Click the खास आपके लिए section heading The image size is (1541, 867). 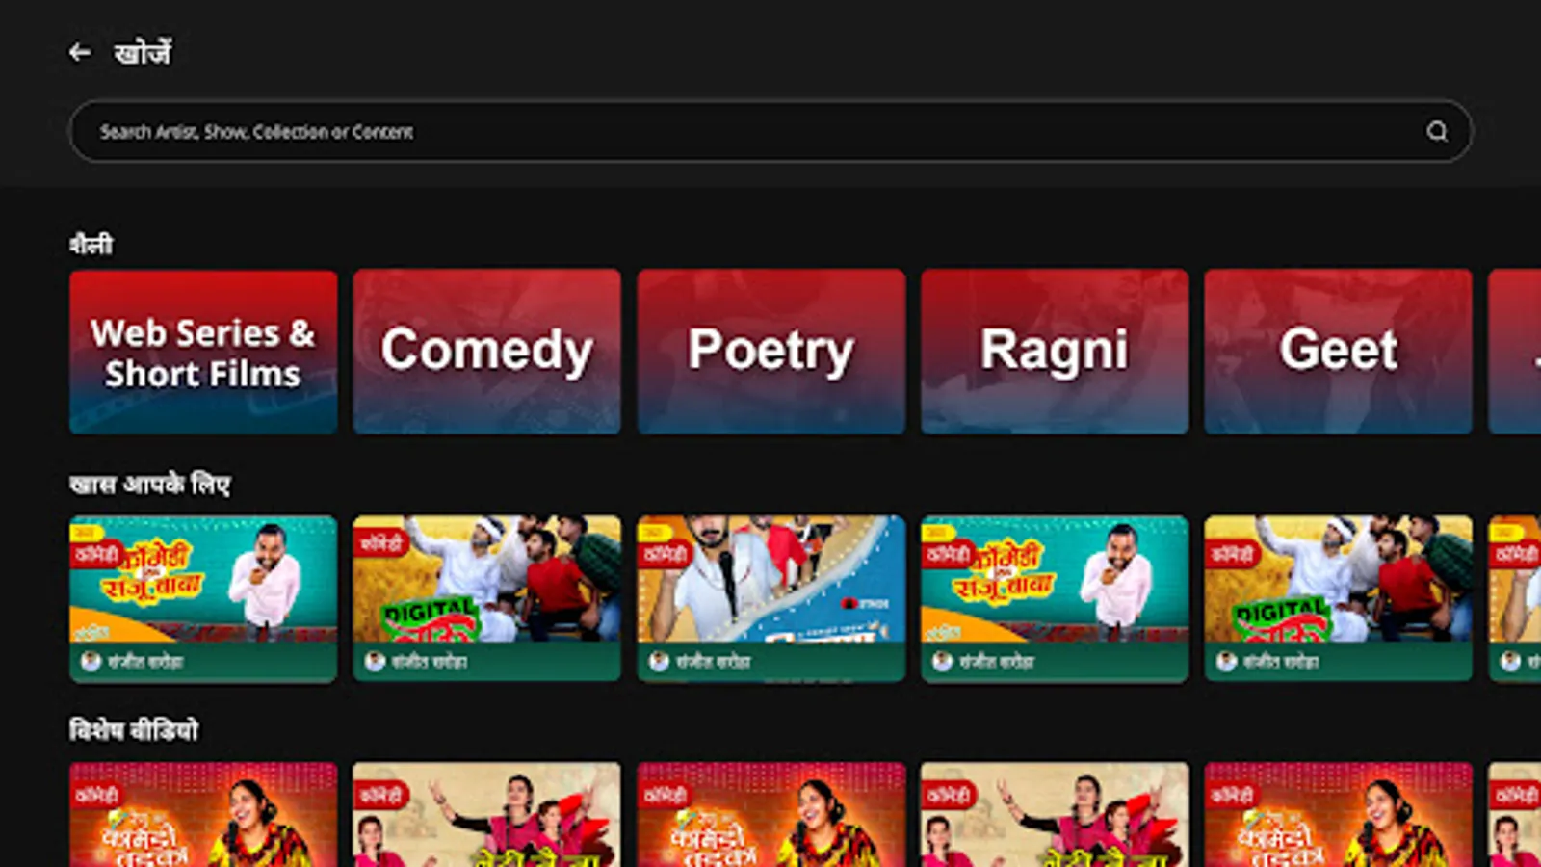pyautogui.click(x=149, y=484)
